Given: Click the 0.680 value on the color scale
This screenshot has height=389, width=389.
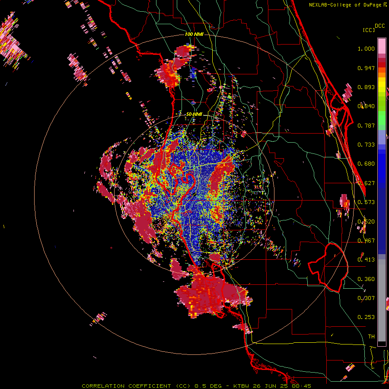Looking at the screenshot, I should pyautogui.click(x=366, y=164).
